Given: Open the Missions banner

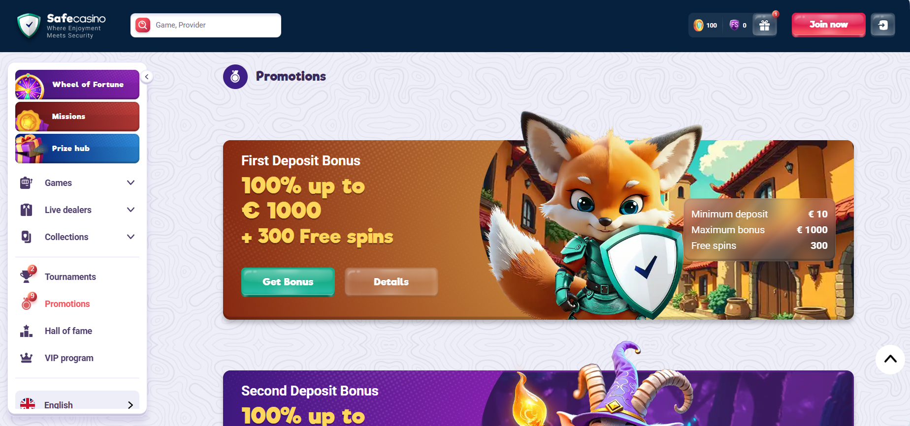Looking at the screenshot, I should coord(77,117).
